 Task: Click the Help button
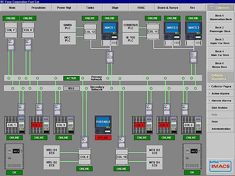click(220, 115)
